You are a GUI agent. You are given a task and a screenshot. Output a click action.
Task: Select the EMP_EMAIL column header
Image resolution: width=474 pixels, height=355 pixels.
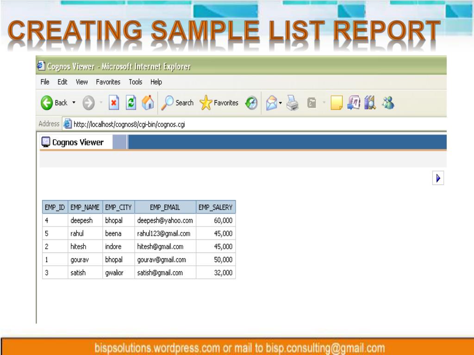[x=165, y=208]
